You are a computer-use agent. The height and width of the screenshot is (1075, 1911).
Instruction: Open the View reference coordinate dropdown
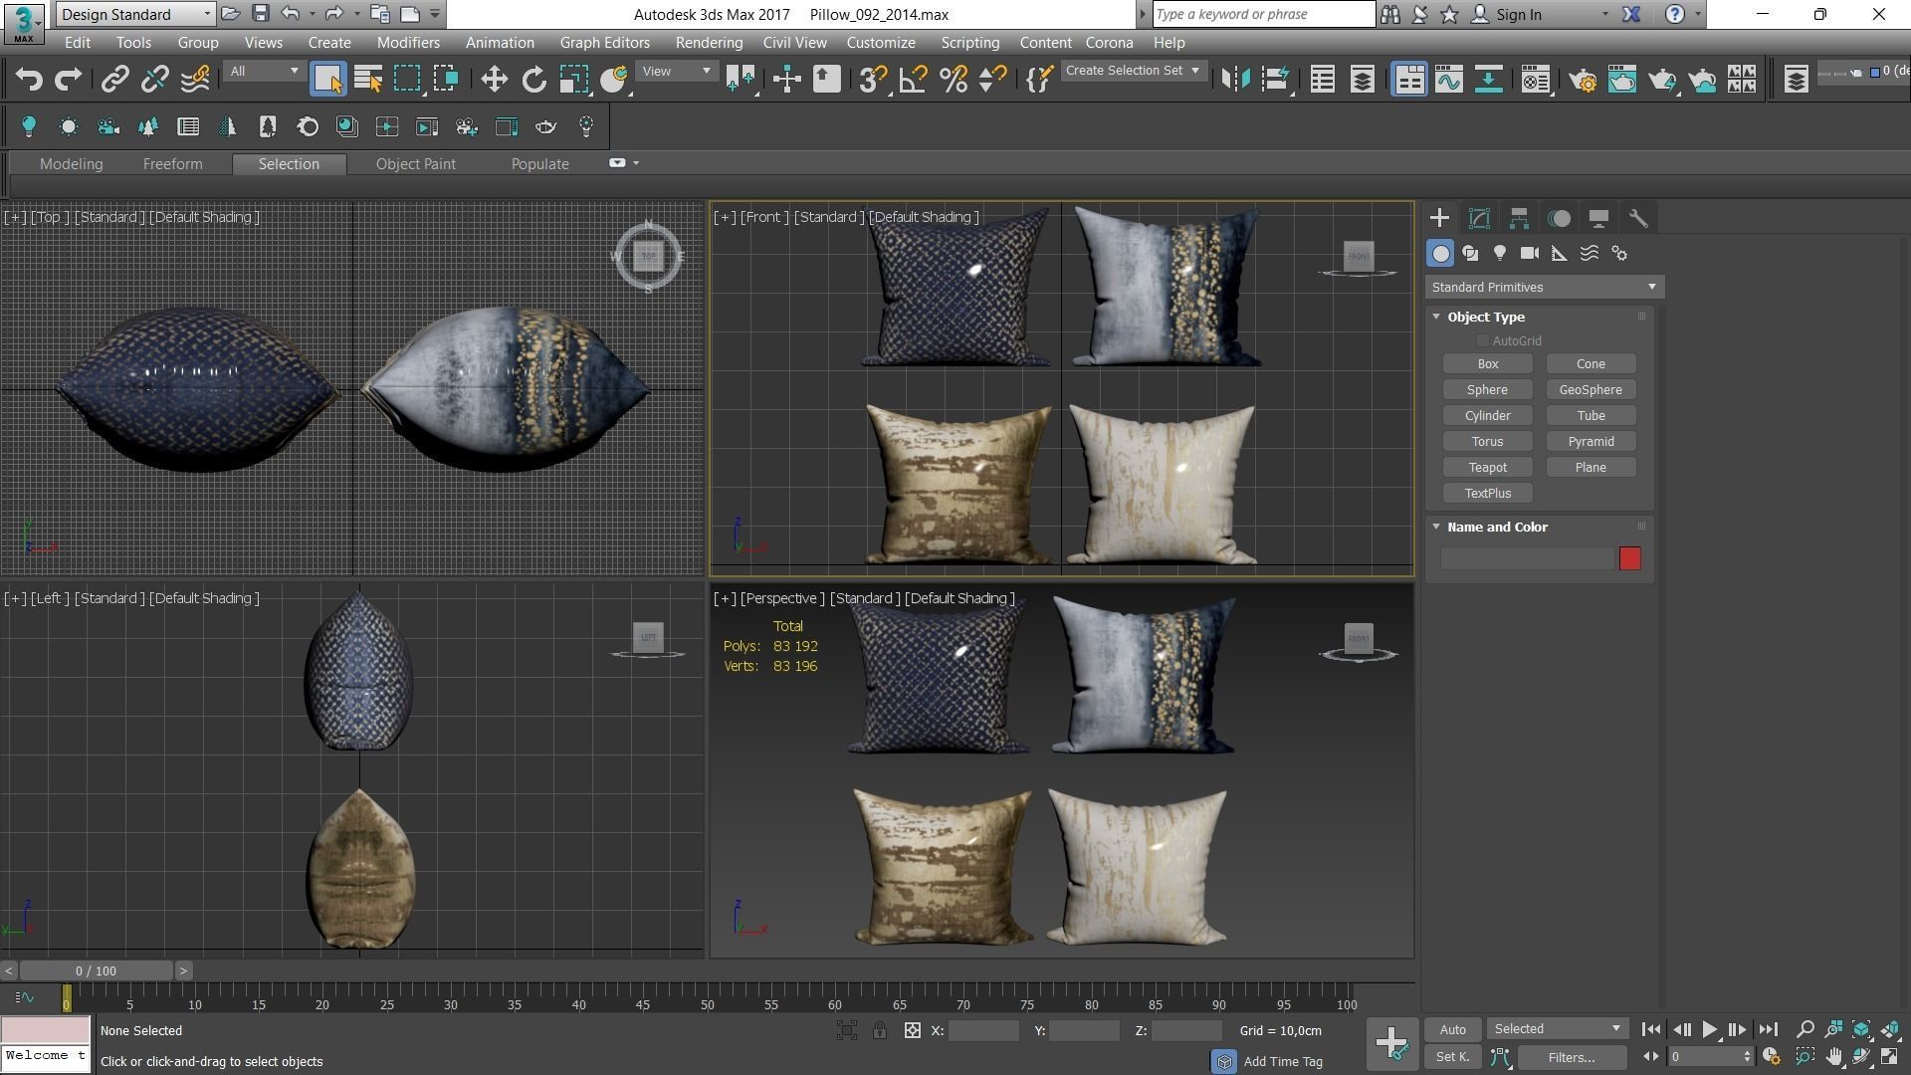(677, 71)
